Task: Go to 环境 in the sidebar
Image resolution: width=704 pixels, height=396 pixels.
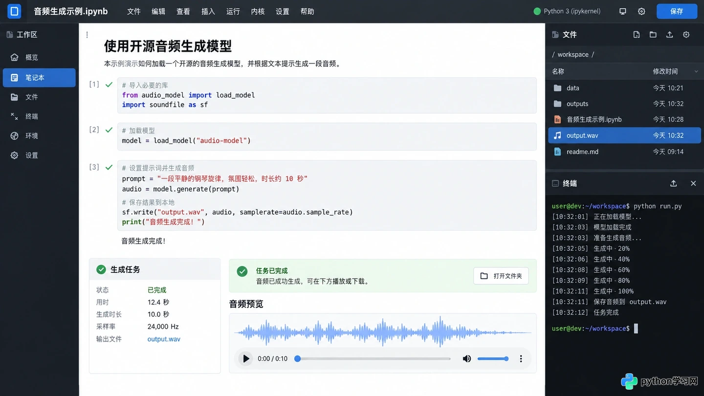Action: [39, 136]
